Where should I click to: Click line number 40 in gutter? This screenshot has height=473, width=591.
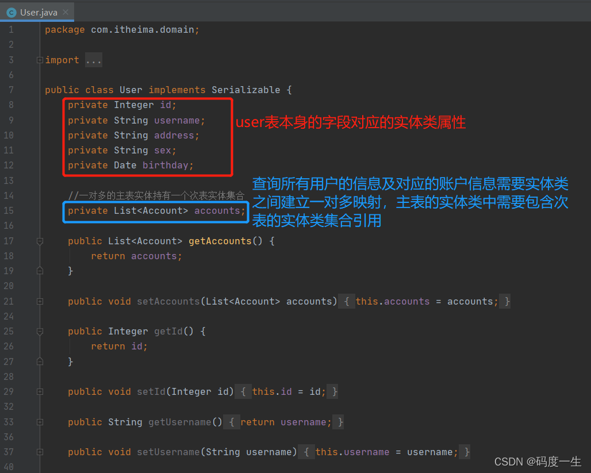(9, 467)
